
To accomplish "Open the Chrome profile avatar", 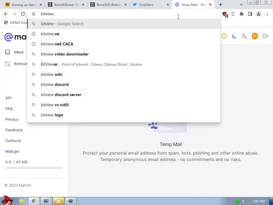I will [259, 14].
